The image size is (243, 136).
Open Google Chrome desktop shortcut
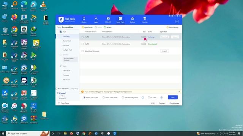tap(14, 31)
